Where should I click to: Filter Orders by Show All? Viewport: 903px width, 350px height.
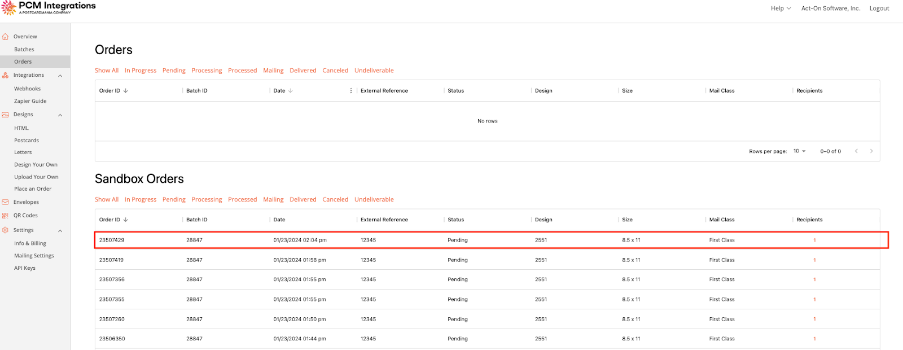[107, 71]
